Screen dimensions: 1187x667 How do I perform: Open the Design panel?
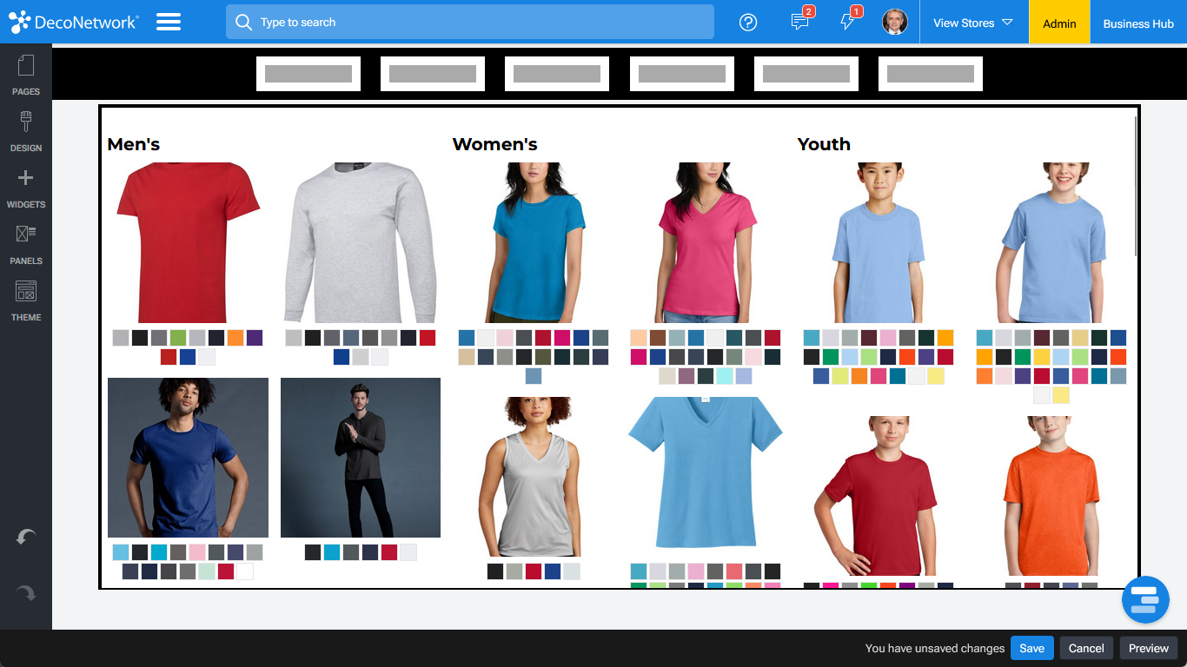click(25, 130)
